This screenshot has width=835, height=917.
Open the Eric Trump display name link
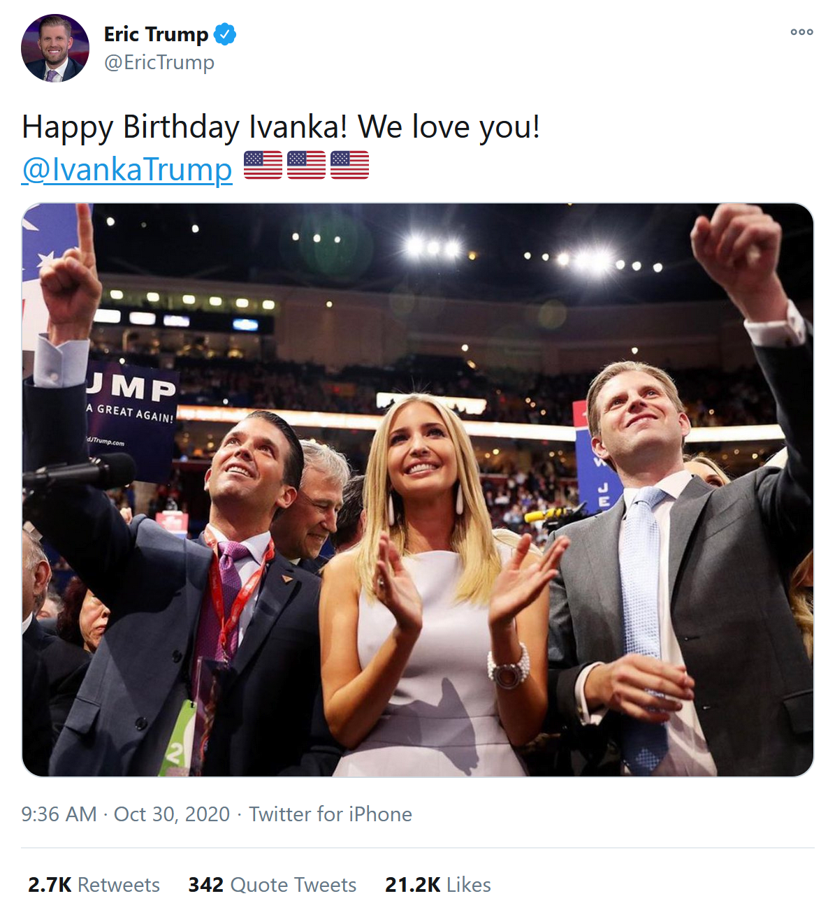pyautogui.click(x=156, y=34)
